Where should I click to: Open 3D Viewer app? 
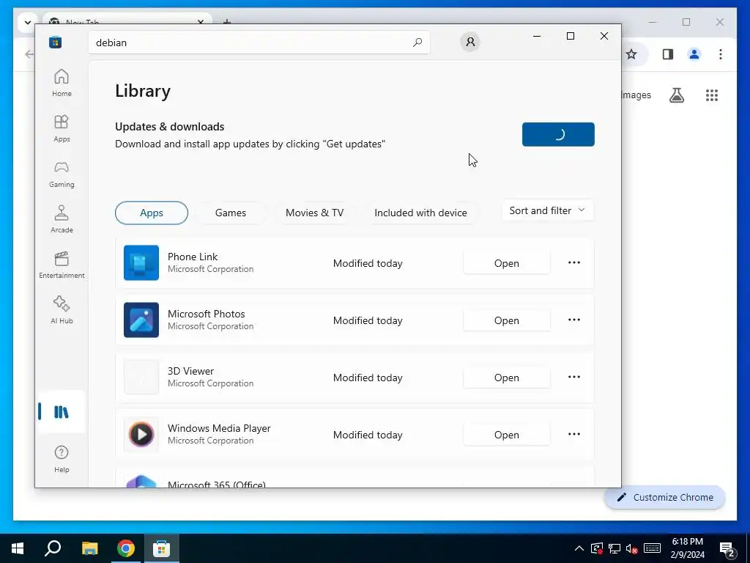[507, 378]
